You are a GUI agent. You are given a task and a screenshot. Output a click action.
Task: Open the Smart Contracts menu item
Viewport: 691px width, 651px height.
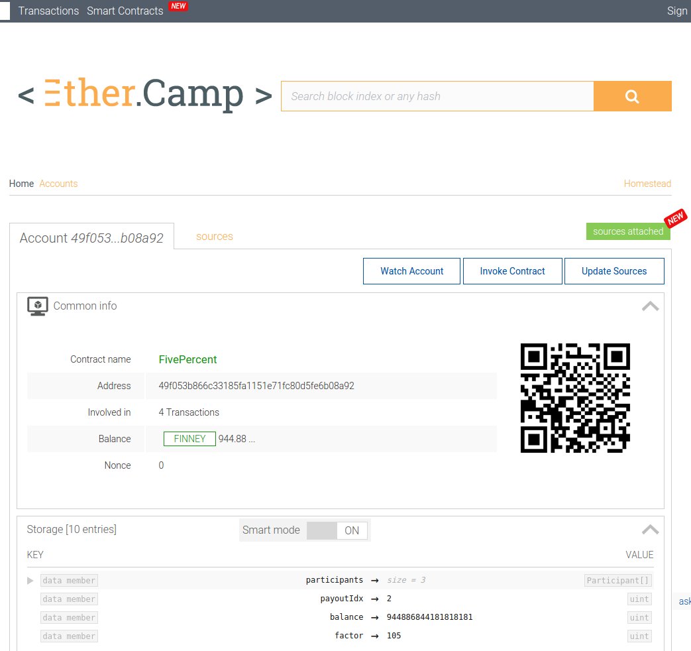125,11
